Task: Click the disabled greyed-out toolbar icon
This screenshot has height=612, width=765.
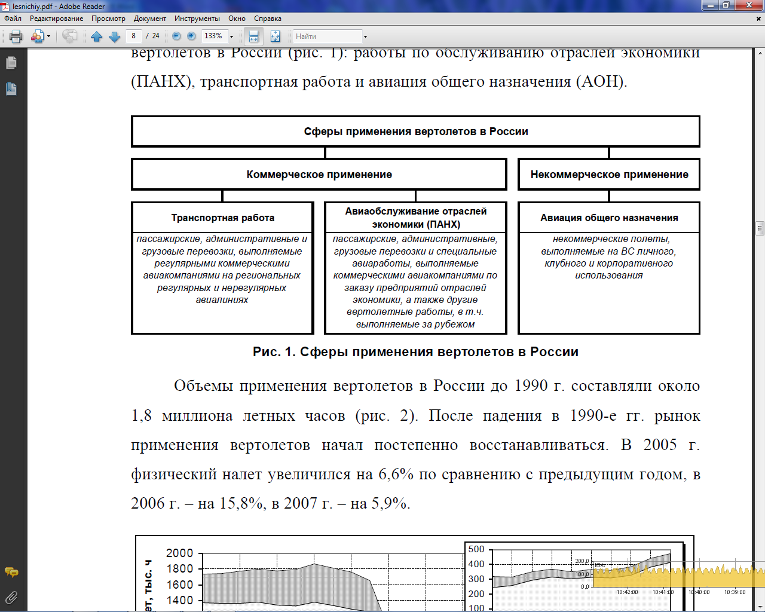Action: [x=69, y=36]
